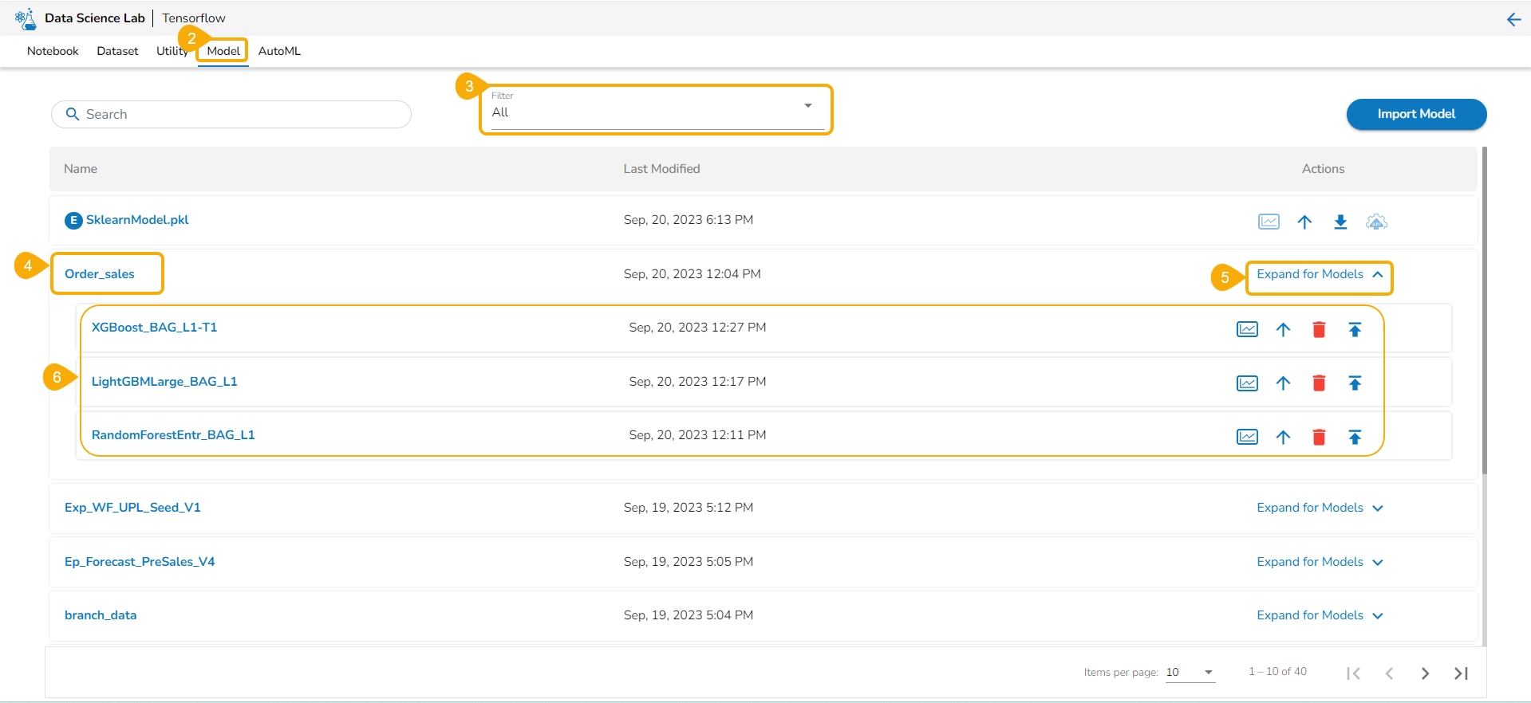Expand models for Exp_WF_UPL_Seed_V1
The width and height of the screenshot is (1531, 703).
(1320, 508)
